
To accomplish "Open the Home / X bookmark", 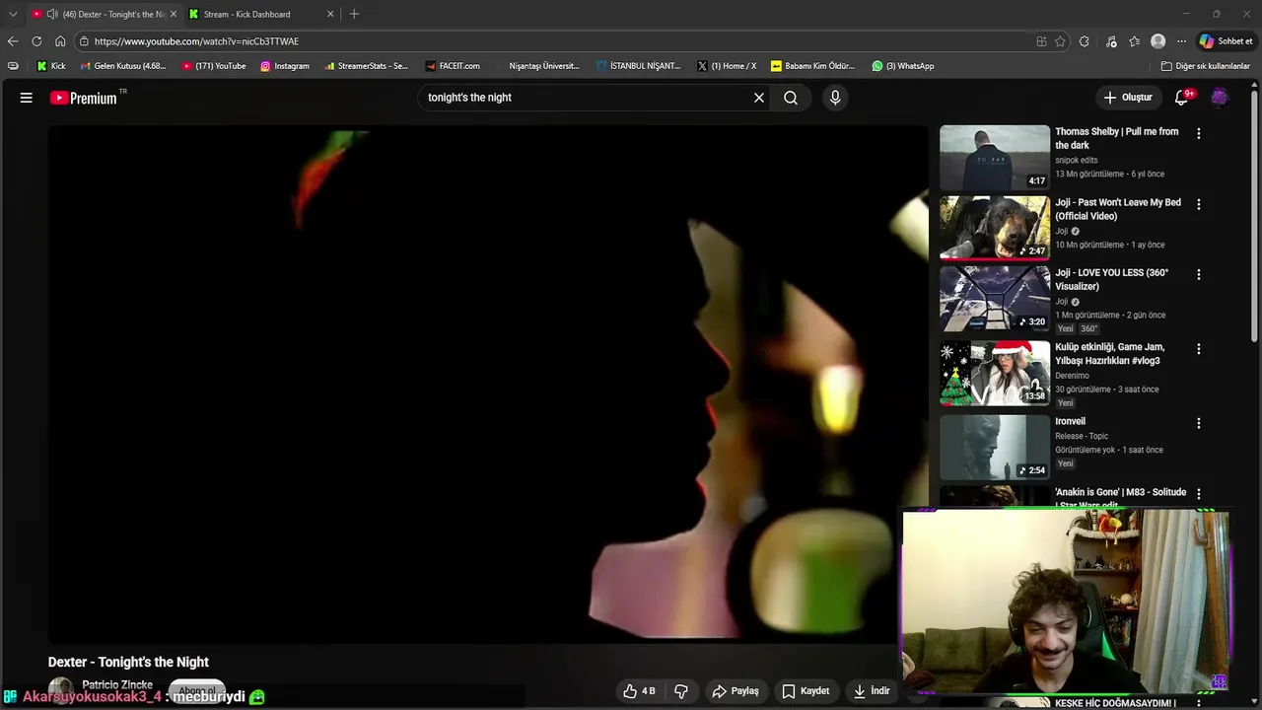I will 727,66.
